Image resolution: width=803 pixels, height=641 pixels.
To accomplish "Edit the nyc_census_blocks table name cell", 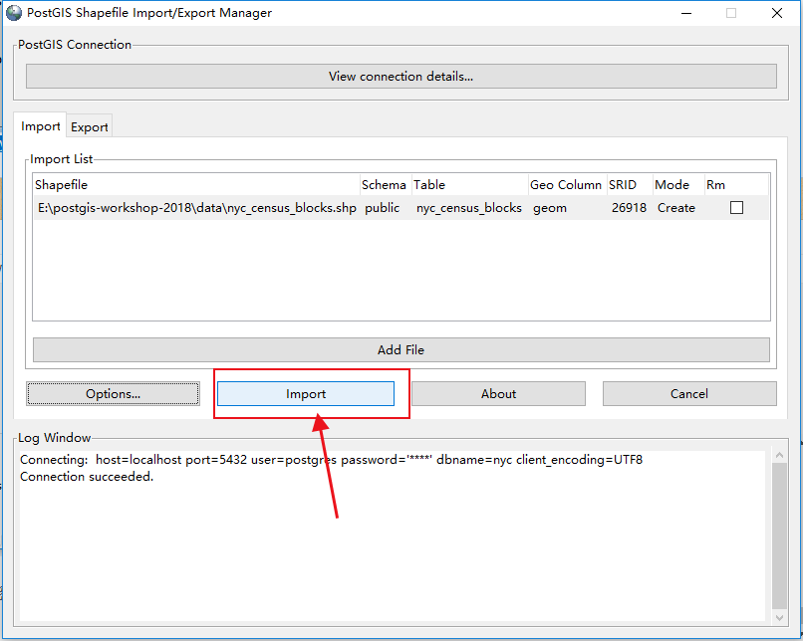I will pos(468,208).
